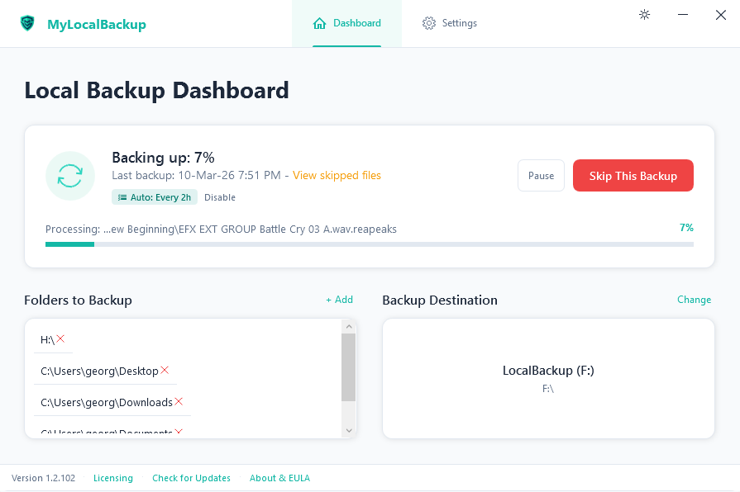
Task: Remove the Downloads folder with red X
Action: pos(179,402)
